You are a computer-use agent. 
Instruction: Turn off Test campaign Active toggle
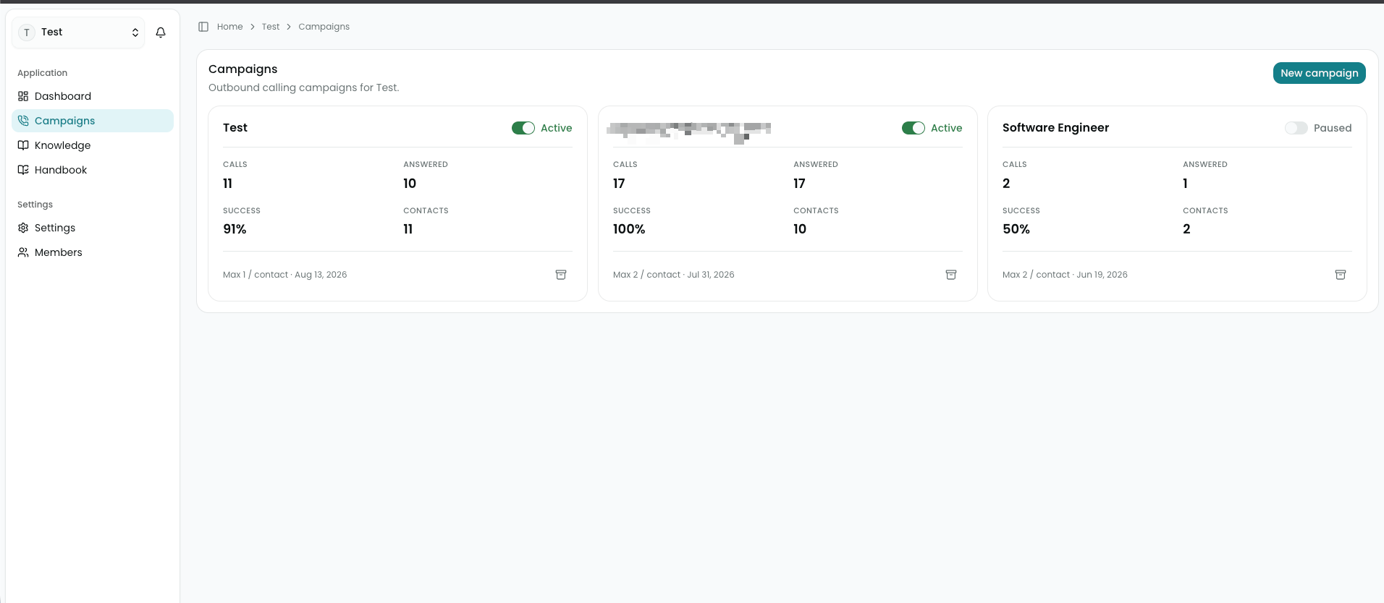pos(523,128)
